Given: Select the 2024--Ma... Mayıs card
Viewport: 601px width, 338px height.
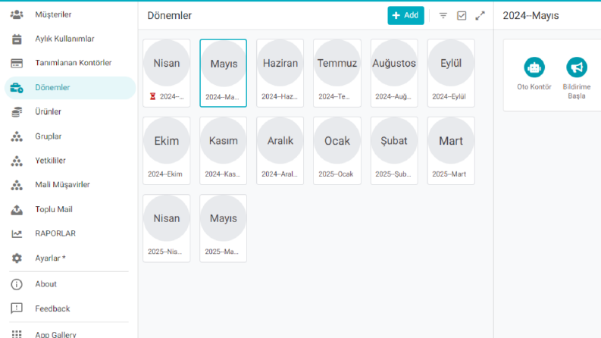Looking at the screenshot, I should pos(223,73).
